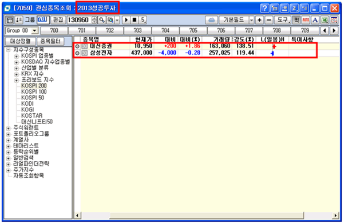Add a field with the plus button
The width and height of the screenshot is (344, 224).
point(259,20)
